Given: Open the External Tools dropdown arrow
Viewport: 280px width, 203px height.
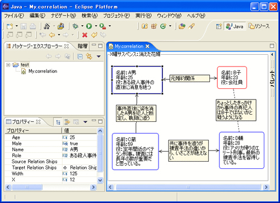Looking at the screenshot, I should click(110, 26).
